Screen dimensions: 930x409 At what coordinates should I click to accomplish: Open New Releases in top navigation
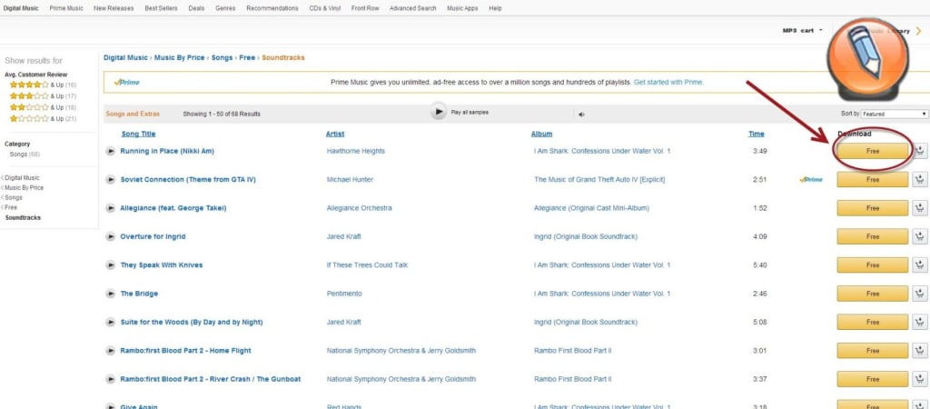(x=114, y=8)
